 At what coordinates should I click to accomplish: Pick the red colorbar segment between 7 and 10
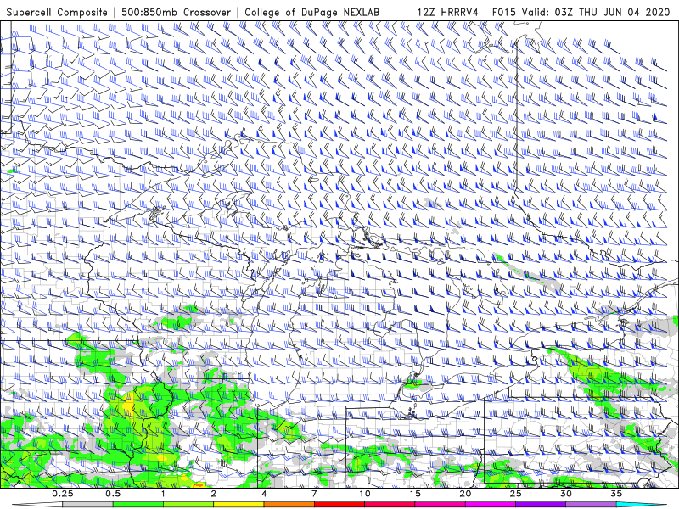point(339,505)
